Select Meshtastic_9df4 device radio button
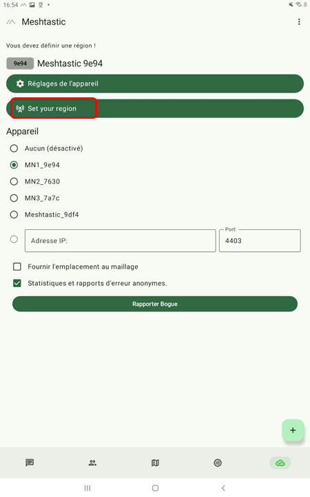 (x=14, y=215)
